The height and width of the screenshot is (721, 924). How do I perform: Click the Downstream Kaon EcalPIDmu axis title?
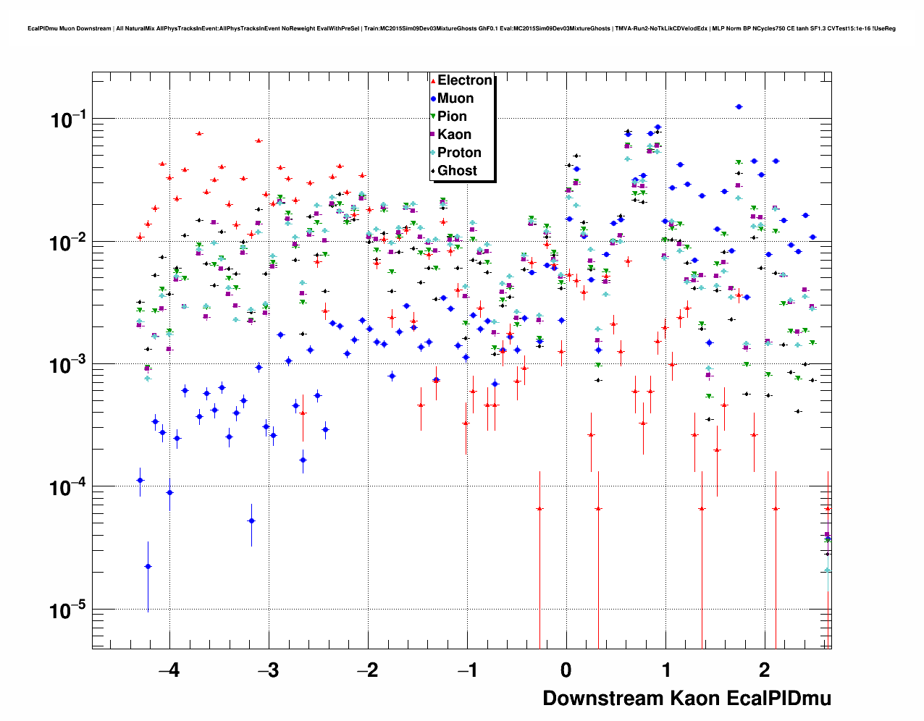[x=686, y=699]
